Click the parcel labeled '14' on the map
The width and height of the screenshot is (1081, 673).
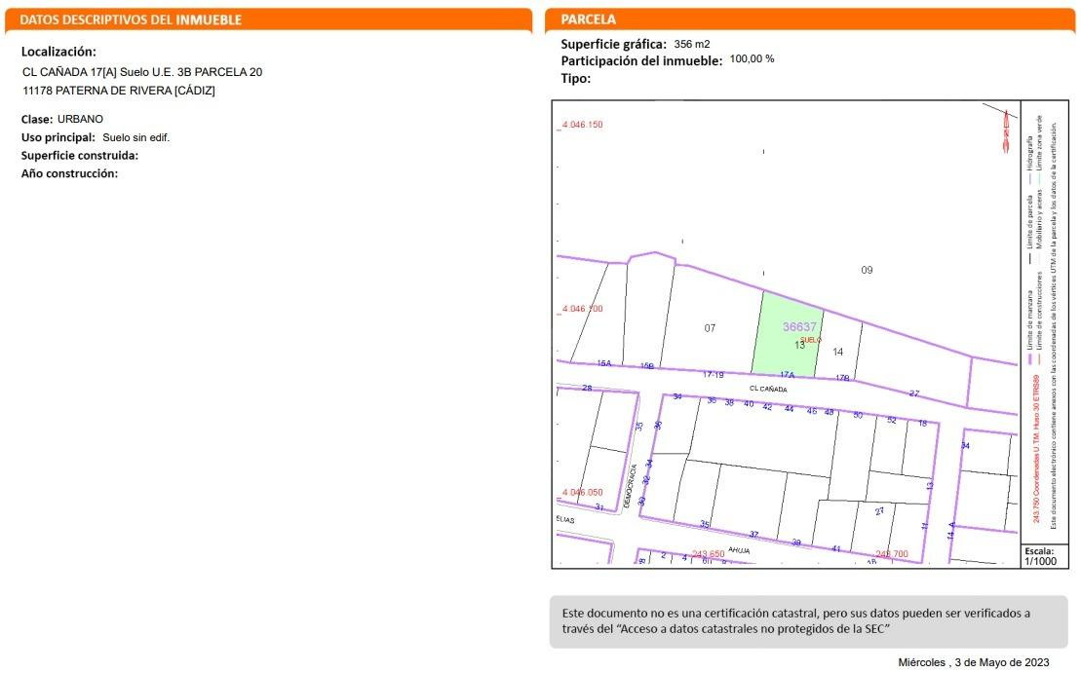pos(837,352)
